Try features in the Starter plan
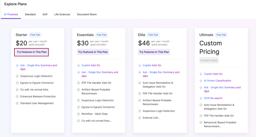This screenshot has width=256, height=137. tap(32, 52)
